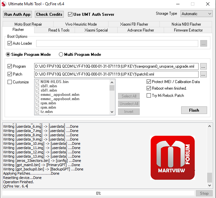Enable the Customize checkbox
This screenshot has height=198, width=216.
pyautogui.click(x=10, y=82)
